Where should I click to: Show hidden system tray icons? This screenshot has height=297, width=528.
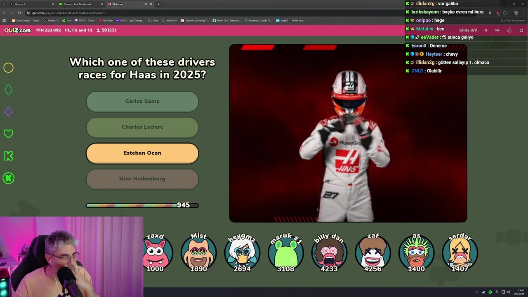(x=477, y=292)
